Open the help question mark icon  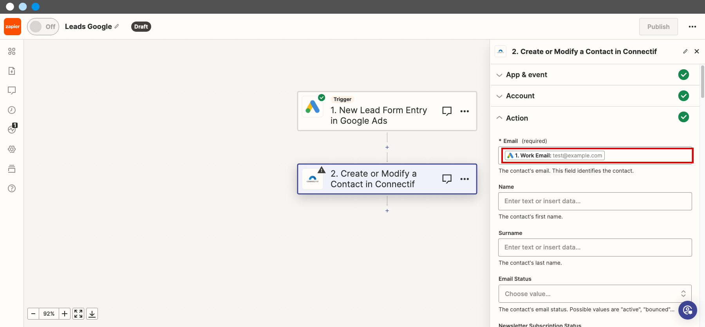[12, 188]
